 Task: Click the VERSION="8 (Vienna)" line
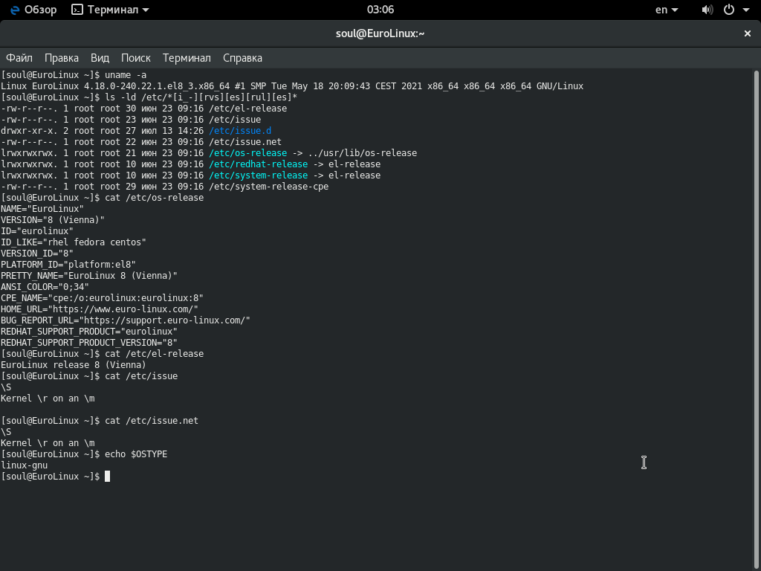[x=53, y=220]
